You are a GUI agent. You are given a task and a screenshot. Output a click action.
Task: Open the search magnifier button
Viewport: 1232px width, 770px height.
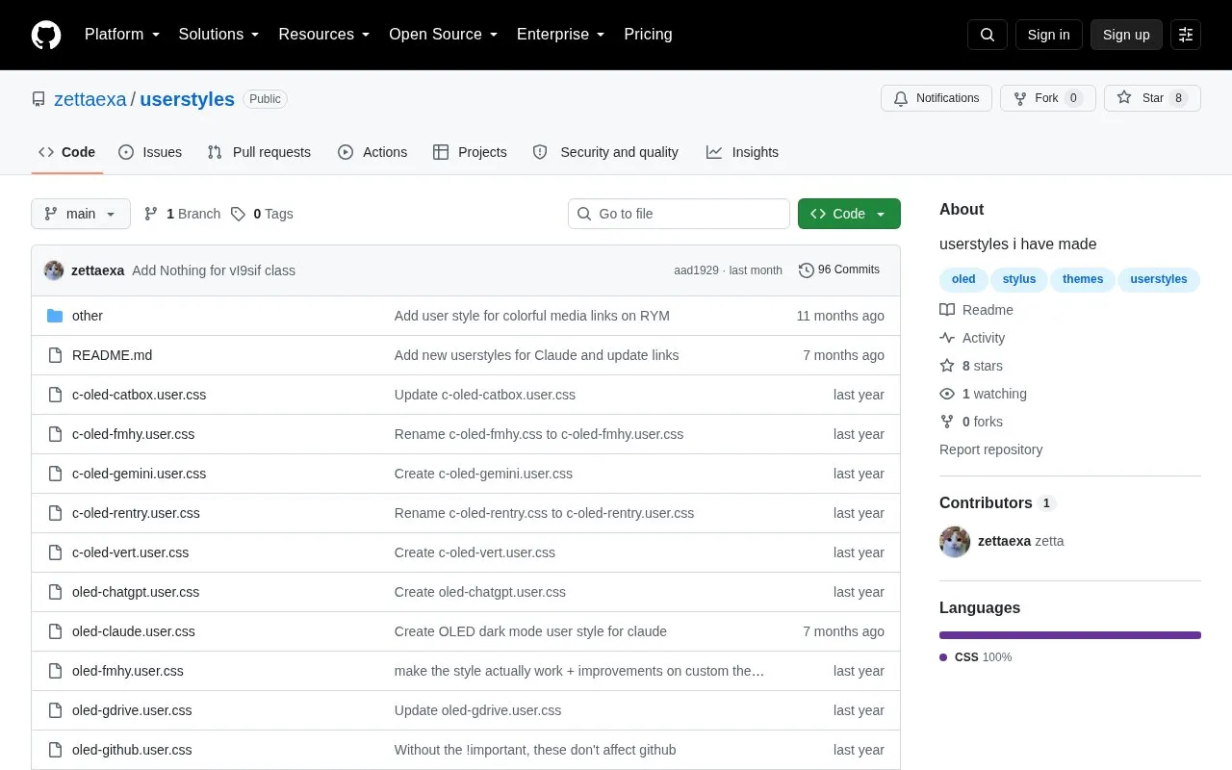point(988,35)
